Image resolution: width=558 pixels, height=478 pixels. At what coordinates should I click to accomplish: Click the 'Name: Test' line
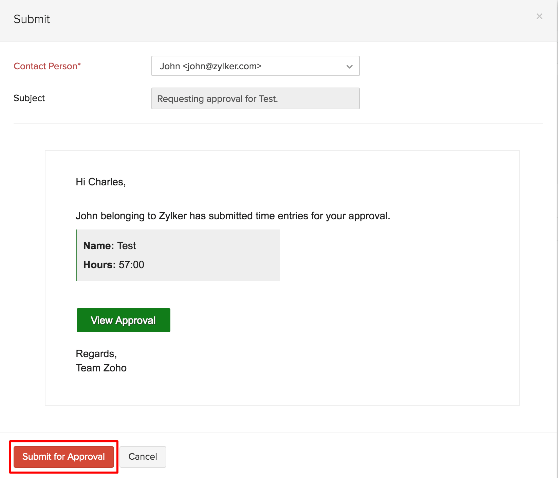(109, 245)
